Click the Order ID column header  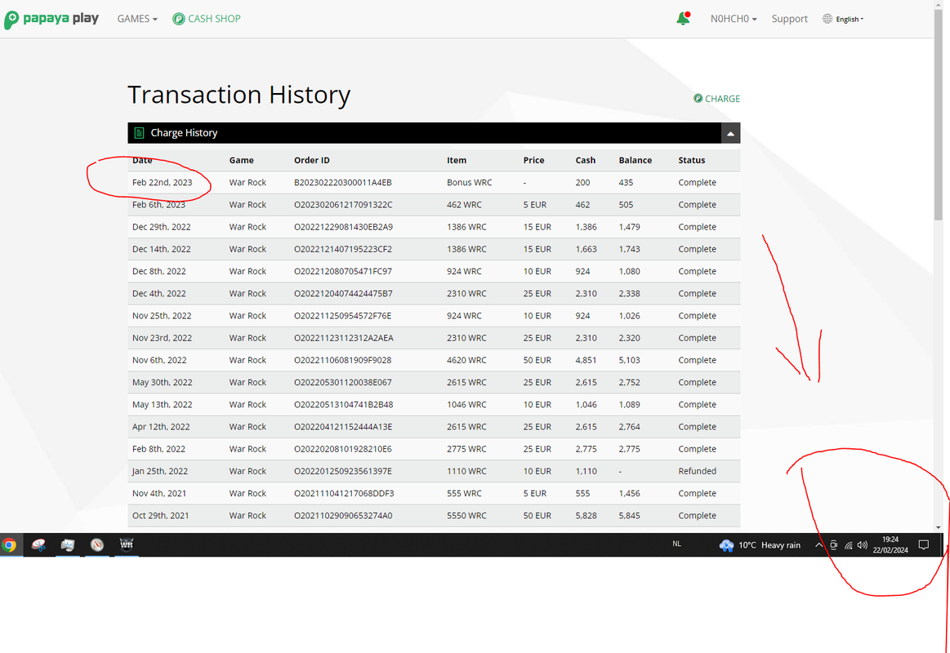311,160
